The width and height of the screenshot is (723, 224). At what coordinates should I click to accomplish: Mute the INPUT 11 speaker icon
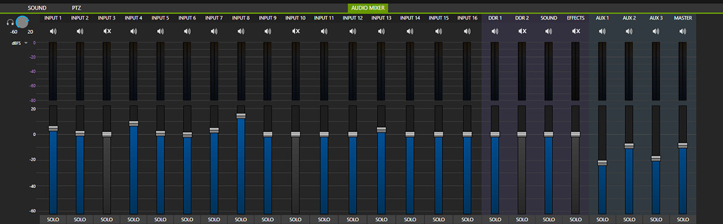[324, 31]
